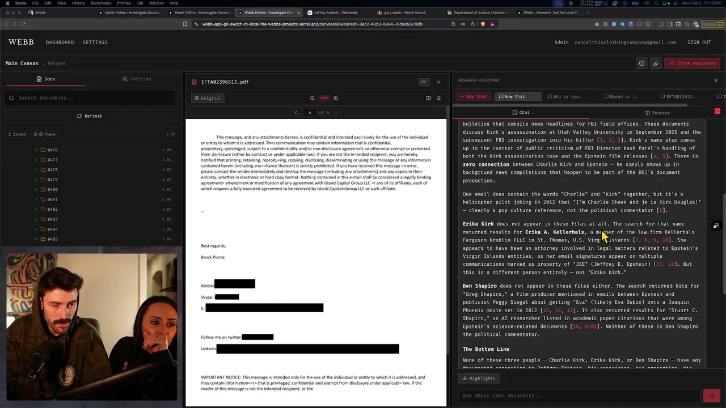Switch to the Docs tab

[x=45, y=79]
